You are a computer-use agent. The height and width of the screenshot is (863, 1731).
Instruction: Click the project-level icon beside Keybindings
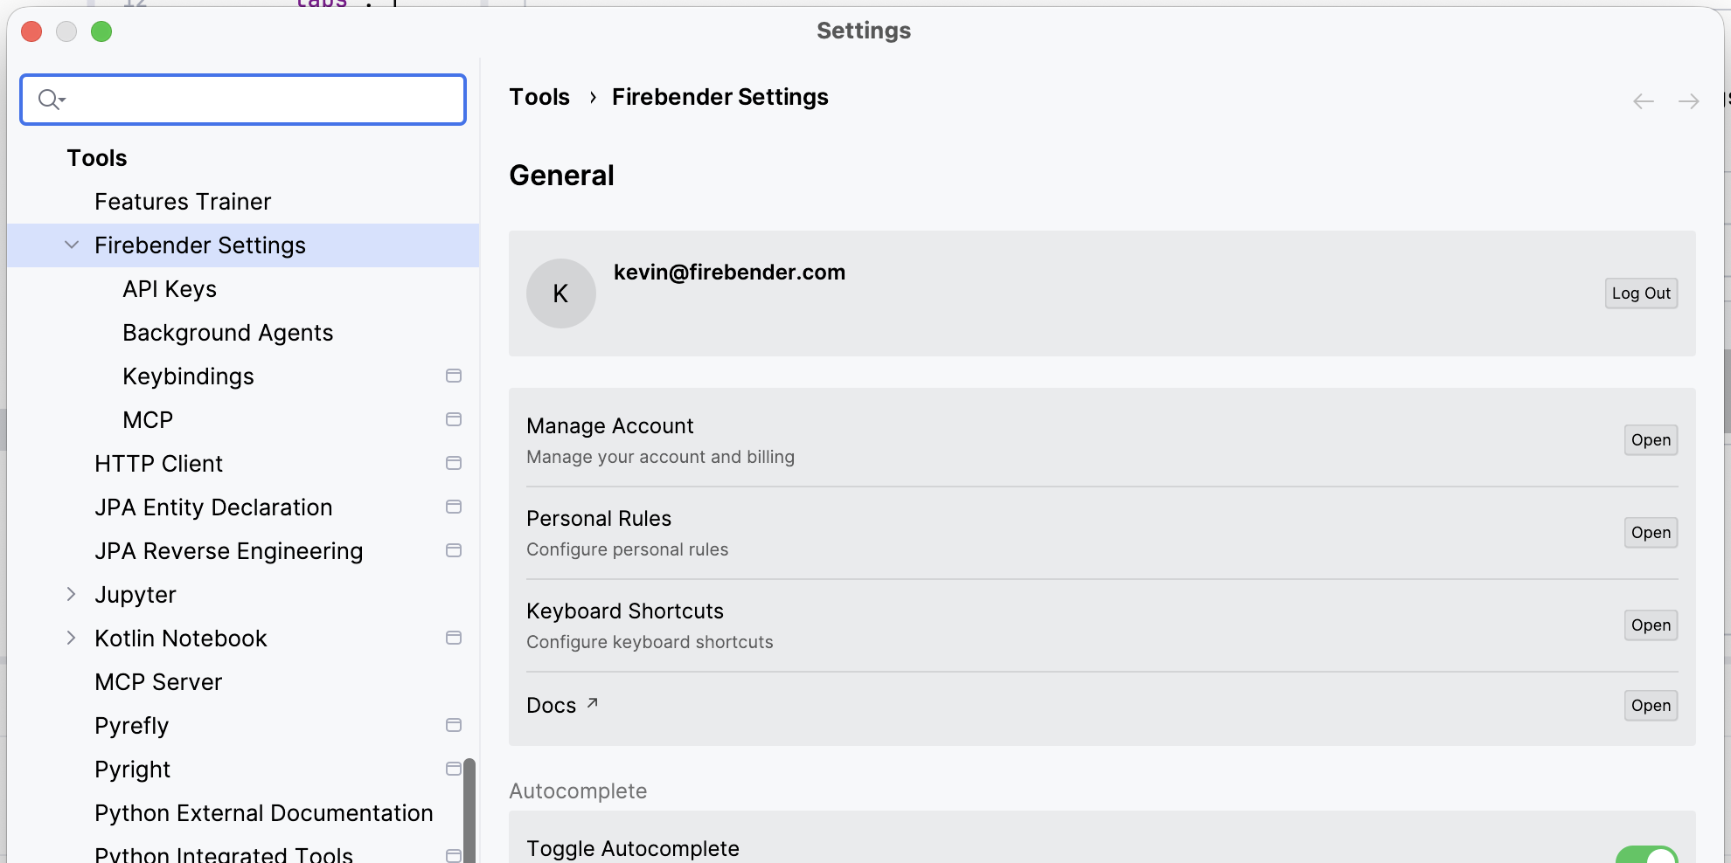click(454, 376)
